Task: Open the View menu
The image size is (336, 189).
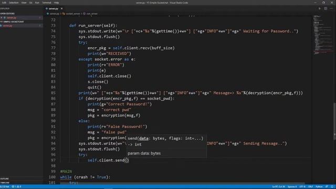Action: point(24,3)
